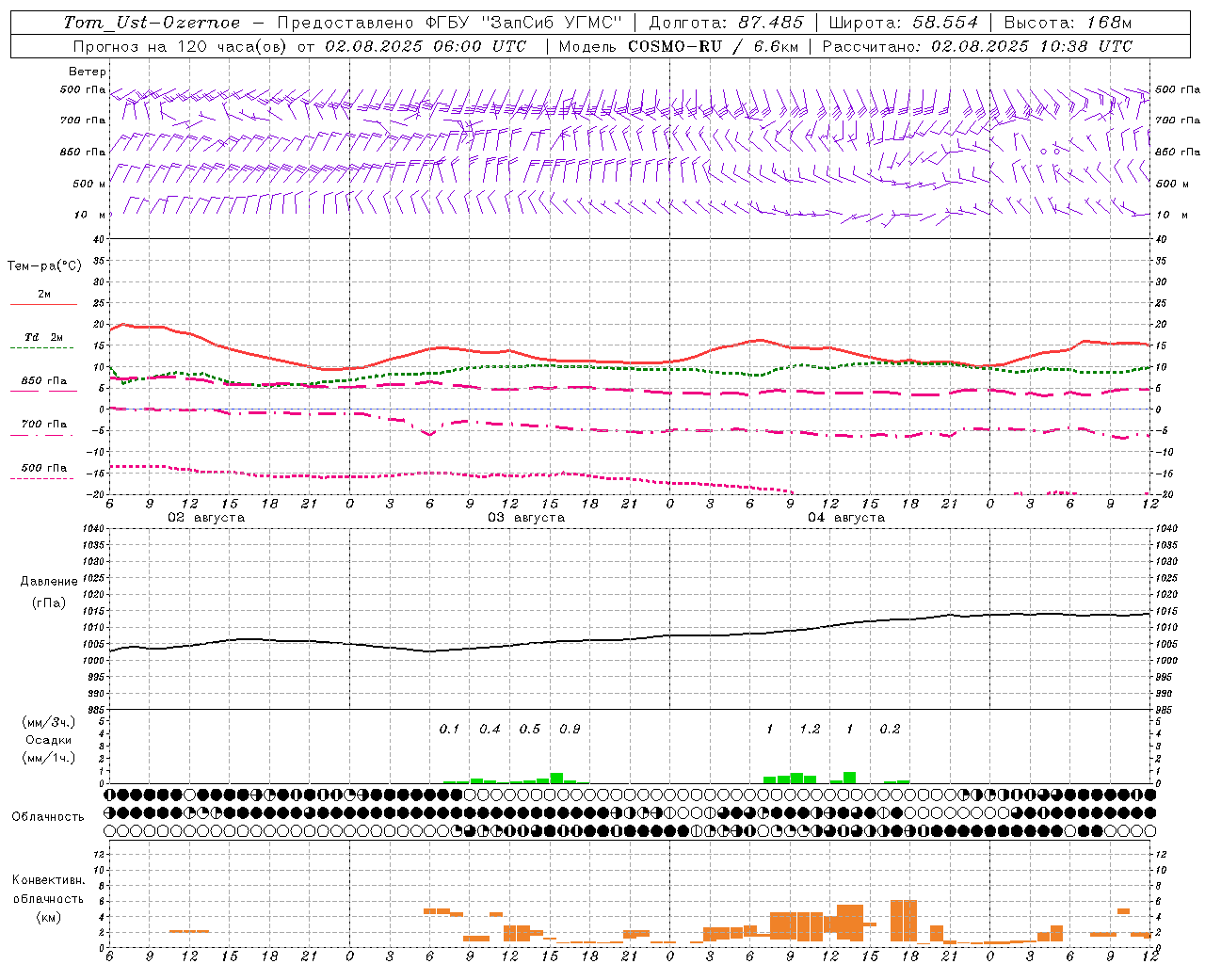The image size is (1205, 964).
Task: Click the Ветер wind panel label
Action: (88, 72)
